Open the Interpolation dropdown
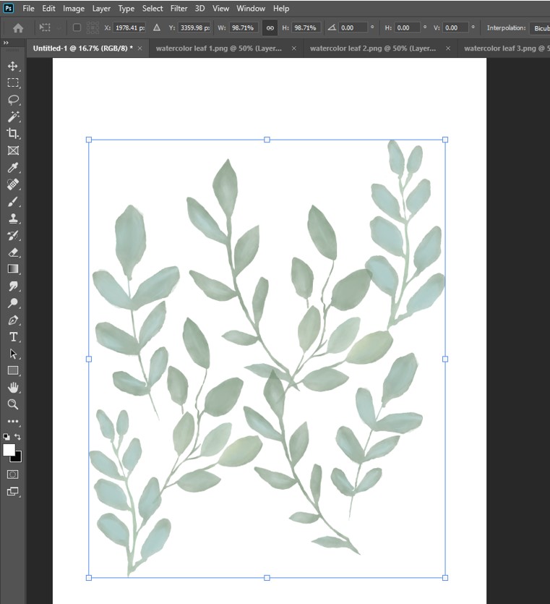 [539, 28]
